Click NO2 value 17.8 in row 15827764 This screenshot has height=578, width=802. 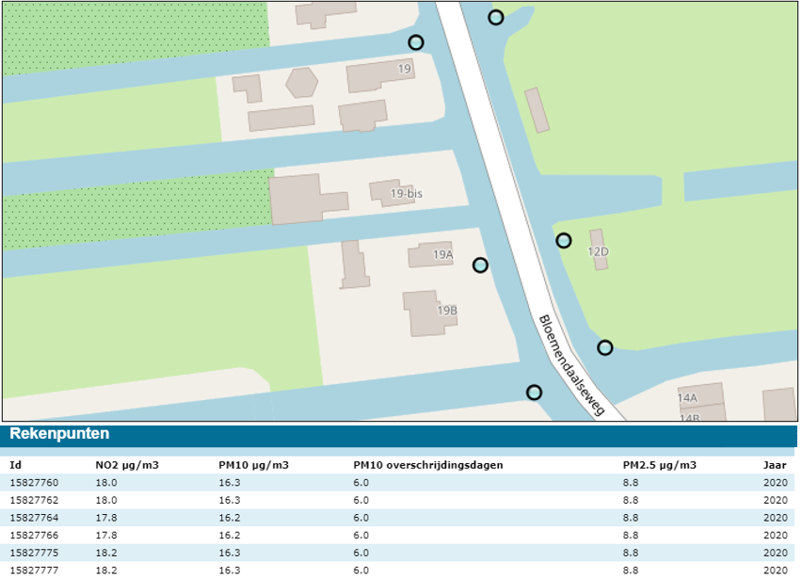pyautogui.click(x=105, y=518)
